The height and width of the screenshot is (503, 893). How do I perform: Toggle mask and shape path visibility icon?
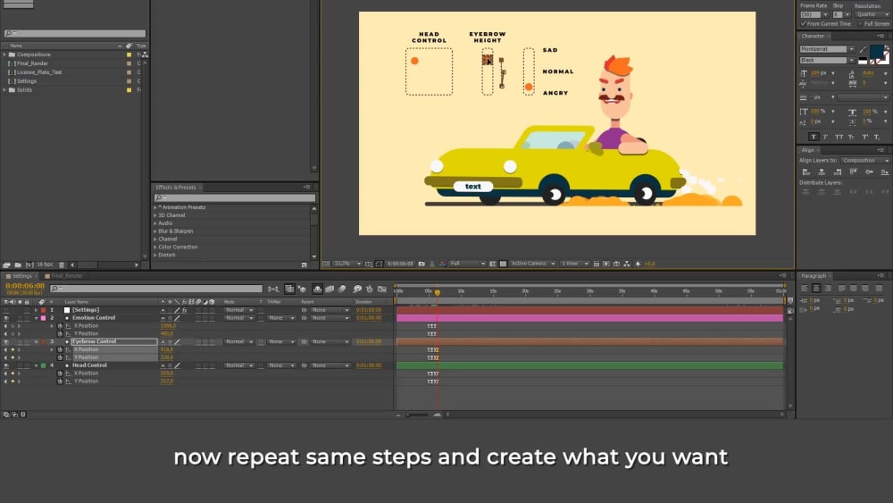point(379,264)
